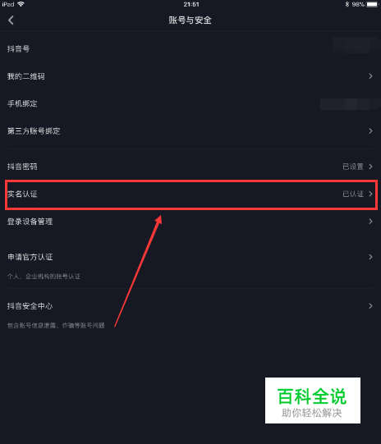
Task: Select the 抖音号 row
Action: [x=190, y=48]
